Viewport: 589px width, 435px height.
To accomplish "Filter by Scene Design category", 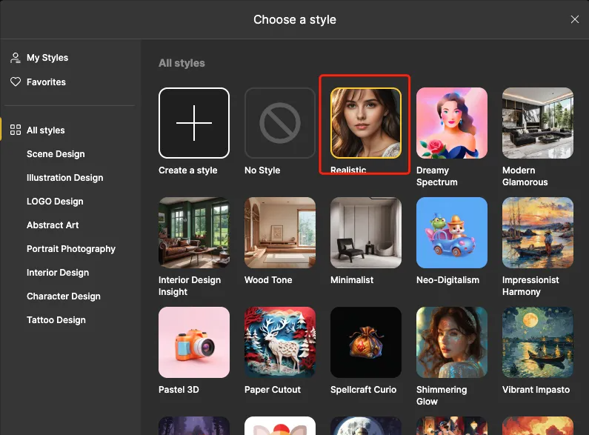I will pyautogui.click(x=56, y=154).
